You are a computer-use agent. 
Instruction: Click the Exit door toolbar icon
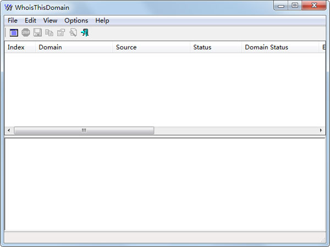pyautogui.click(x=85, y=32)
